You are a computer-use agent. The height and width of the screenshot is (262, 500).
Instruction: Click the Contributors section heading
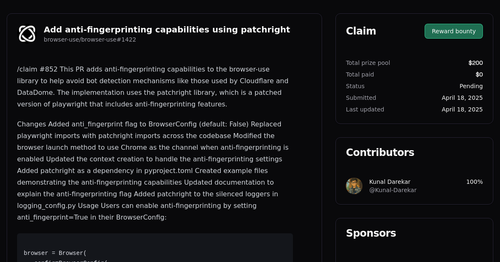coord(380,152)
